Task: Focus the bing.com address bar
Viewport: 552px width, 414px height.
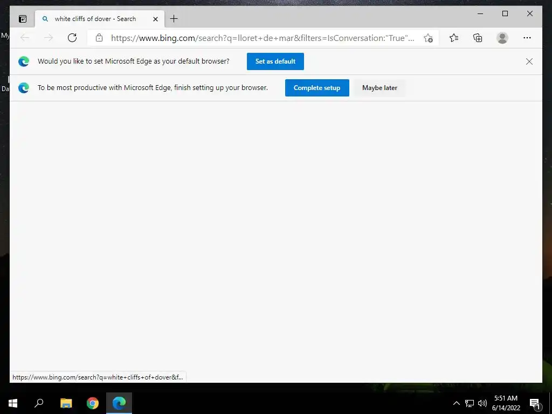Action: [x=263, y=38]
